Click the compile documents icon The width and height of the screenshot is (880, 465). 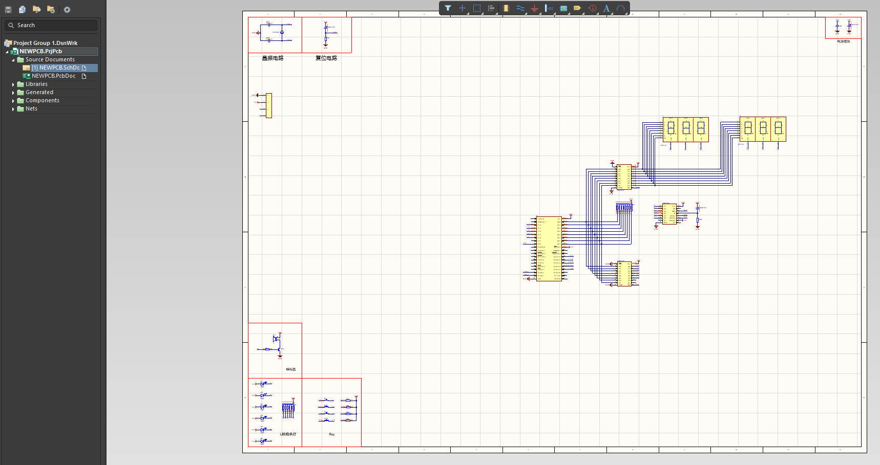coord(22,10)
